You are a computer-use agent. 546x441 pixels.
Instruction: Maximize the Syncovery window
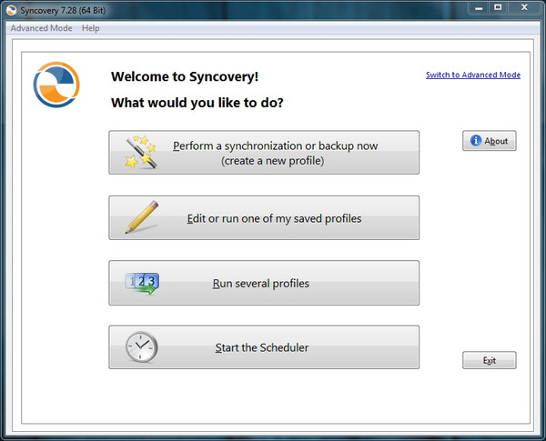pyautogui.click(x=498, y=7)
